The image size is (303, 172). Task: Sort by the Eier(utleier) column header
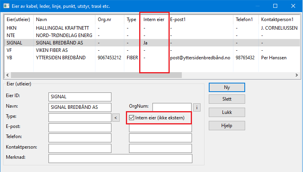18,20
